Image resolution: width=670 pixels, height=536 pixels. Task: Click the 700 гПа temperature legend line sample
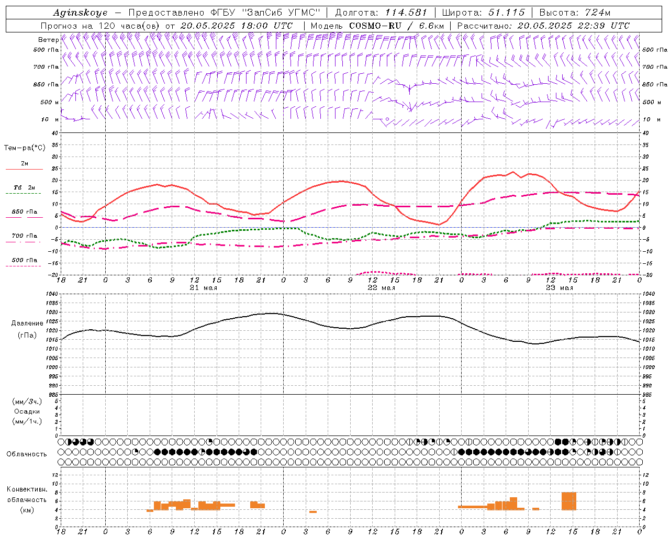tap(23, 242)
